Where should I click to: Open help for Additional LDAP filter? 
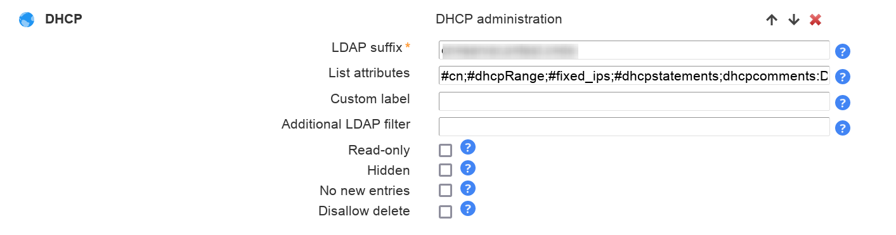[843, 129]
